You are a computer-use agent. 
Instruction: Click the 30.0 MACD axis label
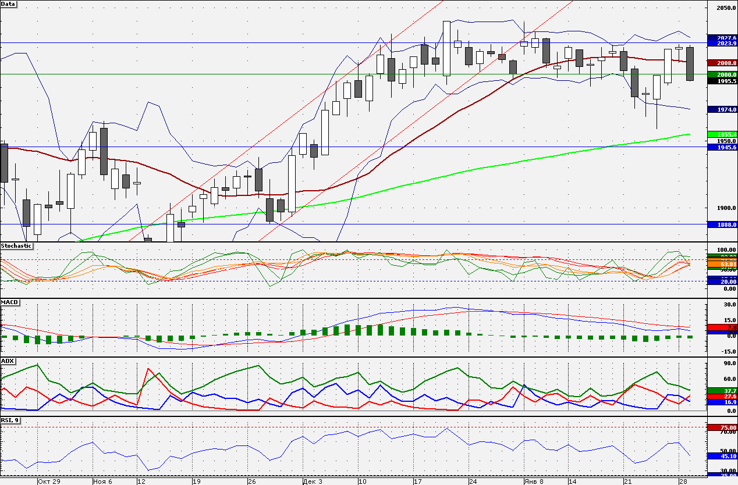[729, 304]
